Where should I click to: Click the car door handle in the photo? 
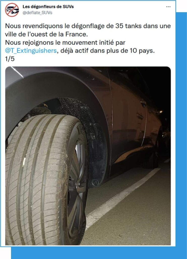pos(143,103)
